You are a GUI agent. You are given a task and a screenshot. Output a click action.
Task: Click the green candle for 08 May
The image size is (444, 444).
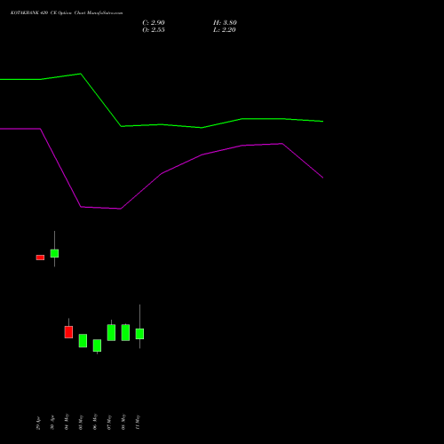pyautogui.click(x=125, y=332)
